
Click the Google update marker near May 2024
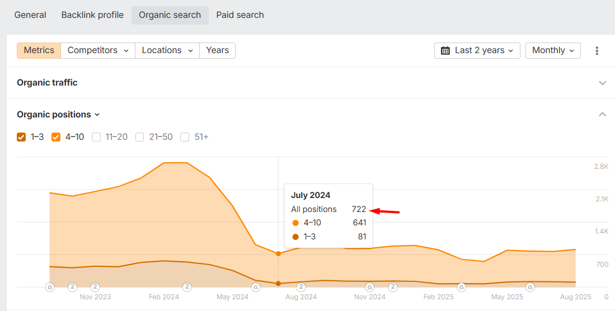click(256, 287)
